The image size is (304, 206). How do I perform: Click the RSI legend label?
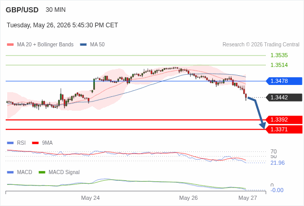tap(21, 143)
